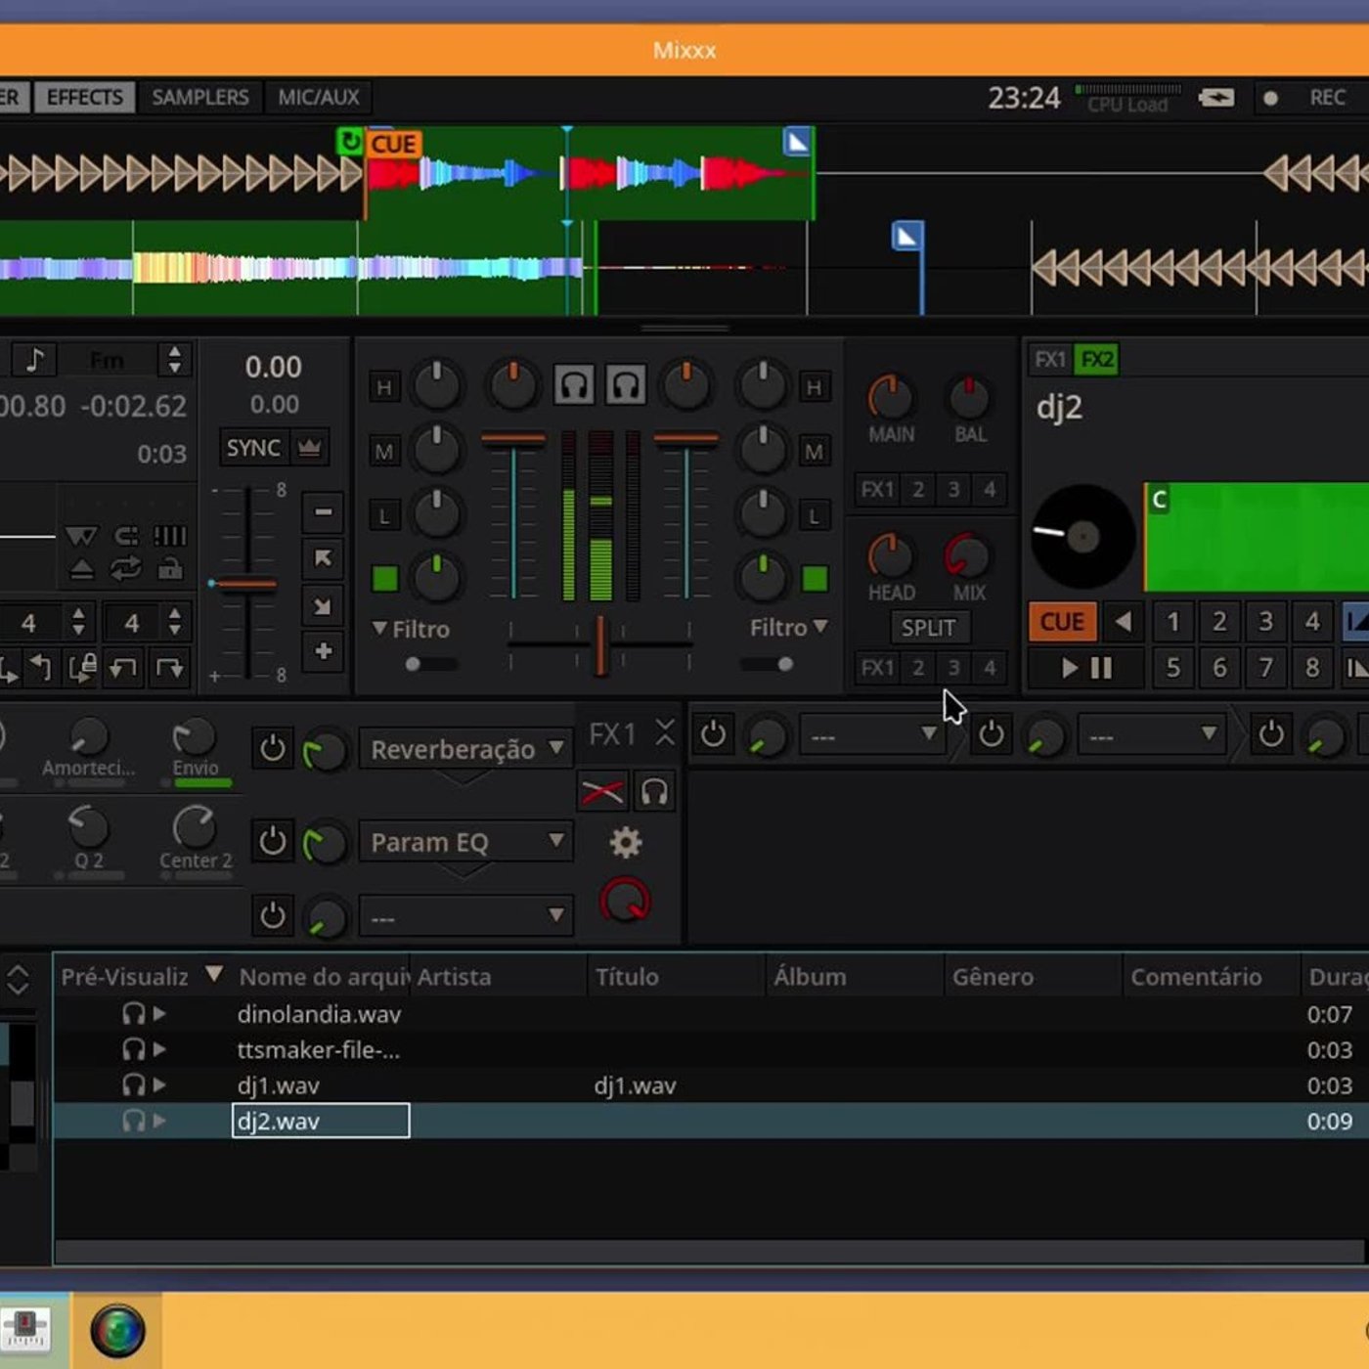Click hotcue 5 button on dj2 deck
Viewport: 1369px width, 1369px height.
click(x=1172, y=668)
